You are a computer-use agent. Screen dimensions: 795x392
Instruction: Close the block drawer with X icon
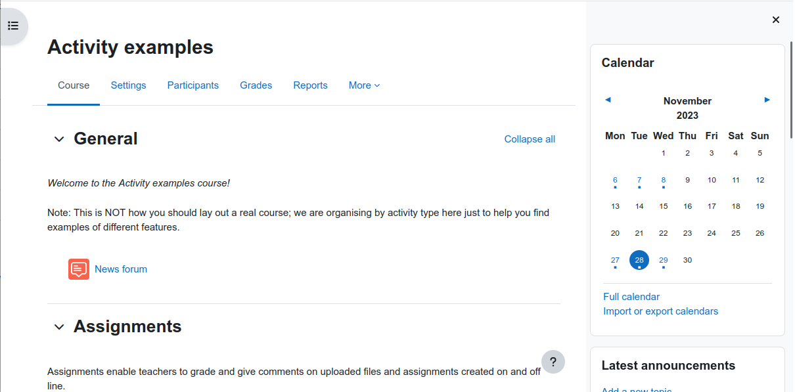[776, 20]
